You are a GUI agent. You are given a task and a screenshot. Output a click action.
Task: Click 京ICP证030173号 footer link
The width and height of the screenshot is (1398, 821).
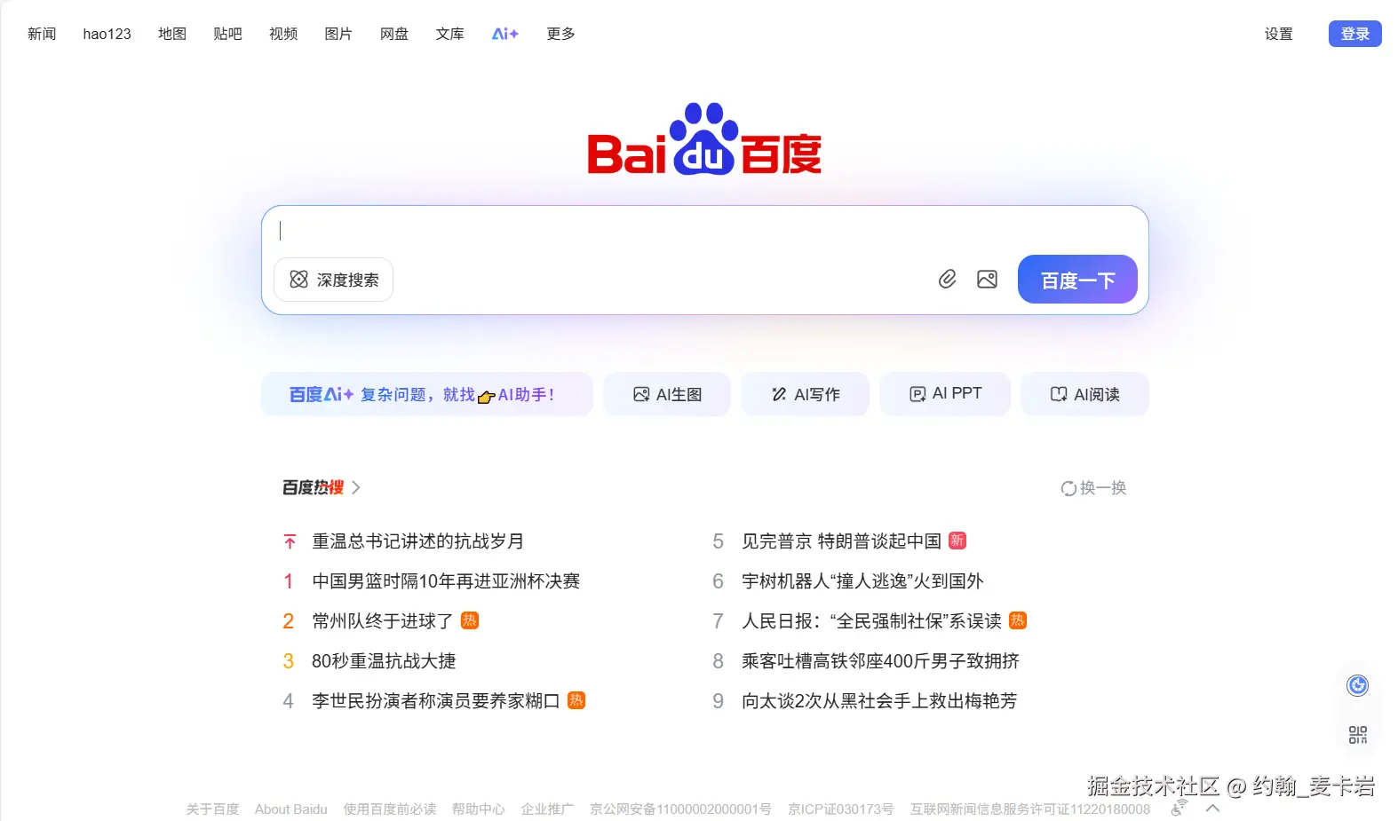click(840, 809)
